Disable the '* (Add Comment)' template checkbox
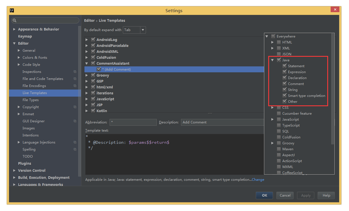 99,69
